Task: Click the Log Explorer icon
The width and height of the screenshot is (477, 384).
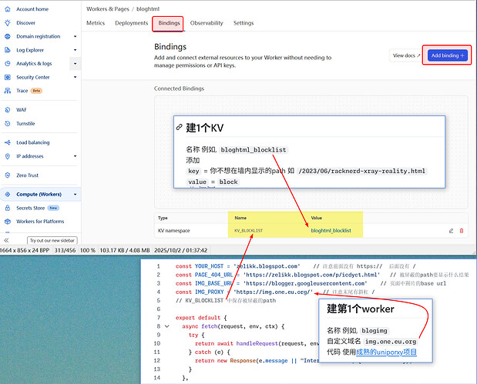Action: pyautogui.click(x=8, y=50)
